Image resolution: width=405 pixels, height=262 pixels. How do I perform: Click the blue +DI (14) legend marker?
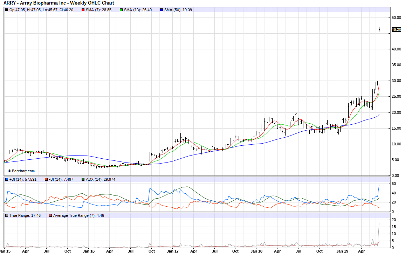7,179
